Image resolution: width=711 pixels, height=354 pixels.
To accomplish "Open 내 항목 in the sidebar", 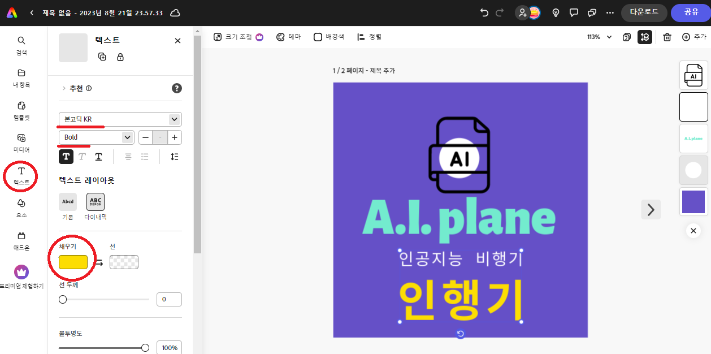I will (21, 78).
